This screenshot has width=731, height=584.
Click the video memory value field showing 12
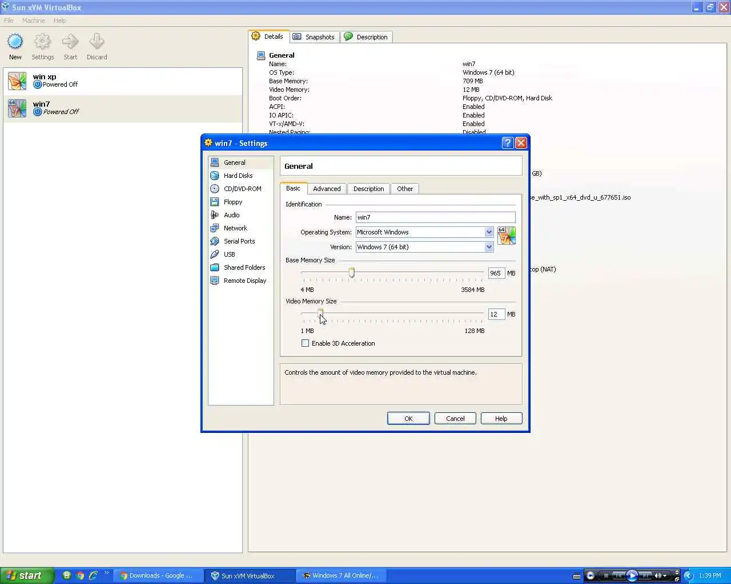pos(496,314)
